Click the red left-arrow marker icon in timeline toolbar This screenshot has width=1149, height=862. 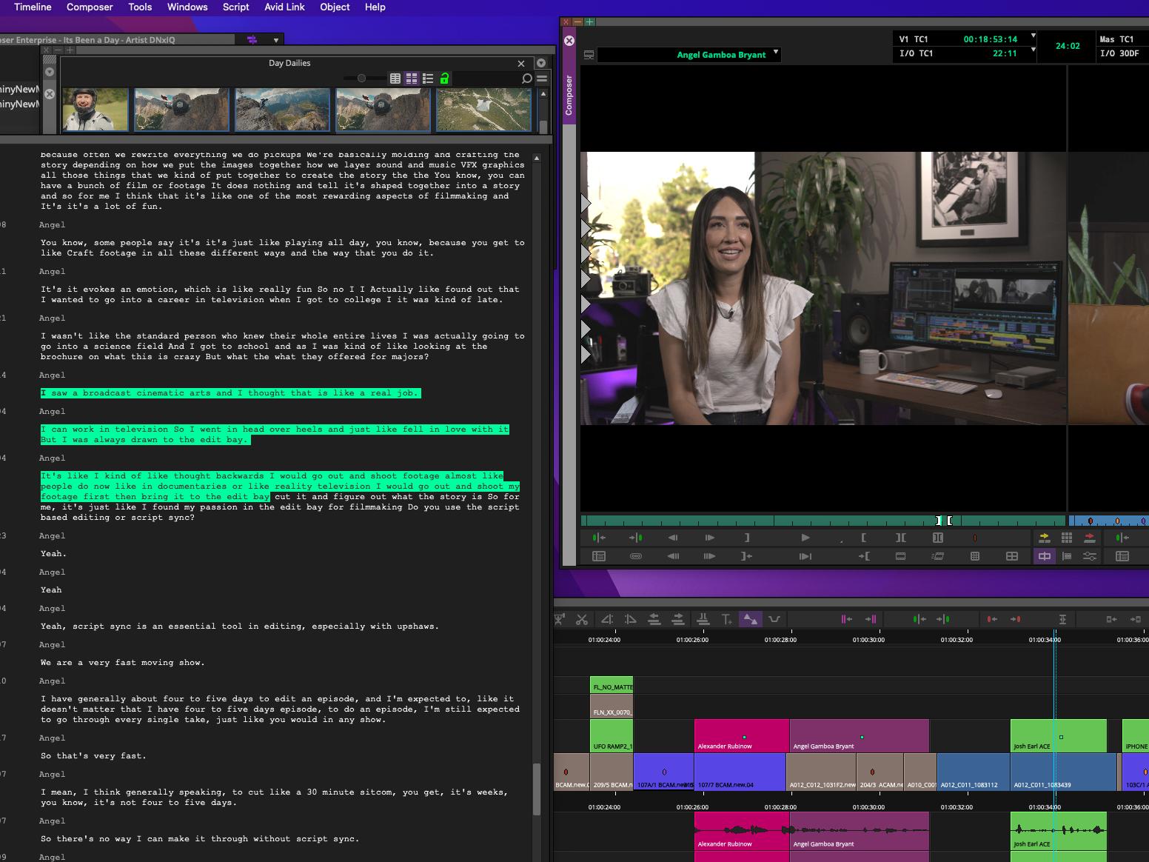point(992,619)
